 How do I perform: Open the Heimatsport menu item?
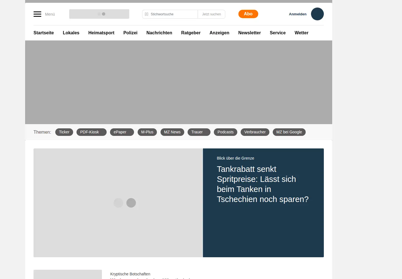[x=101, y=33]
